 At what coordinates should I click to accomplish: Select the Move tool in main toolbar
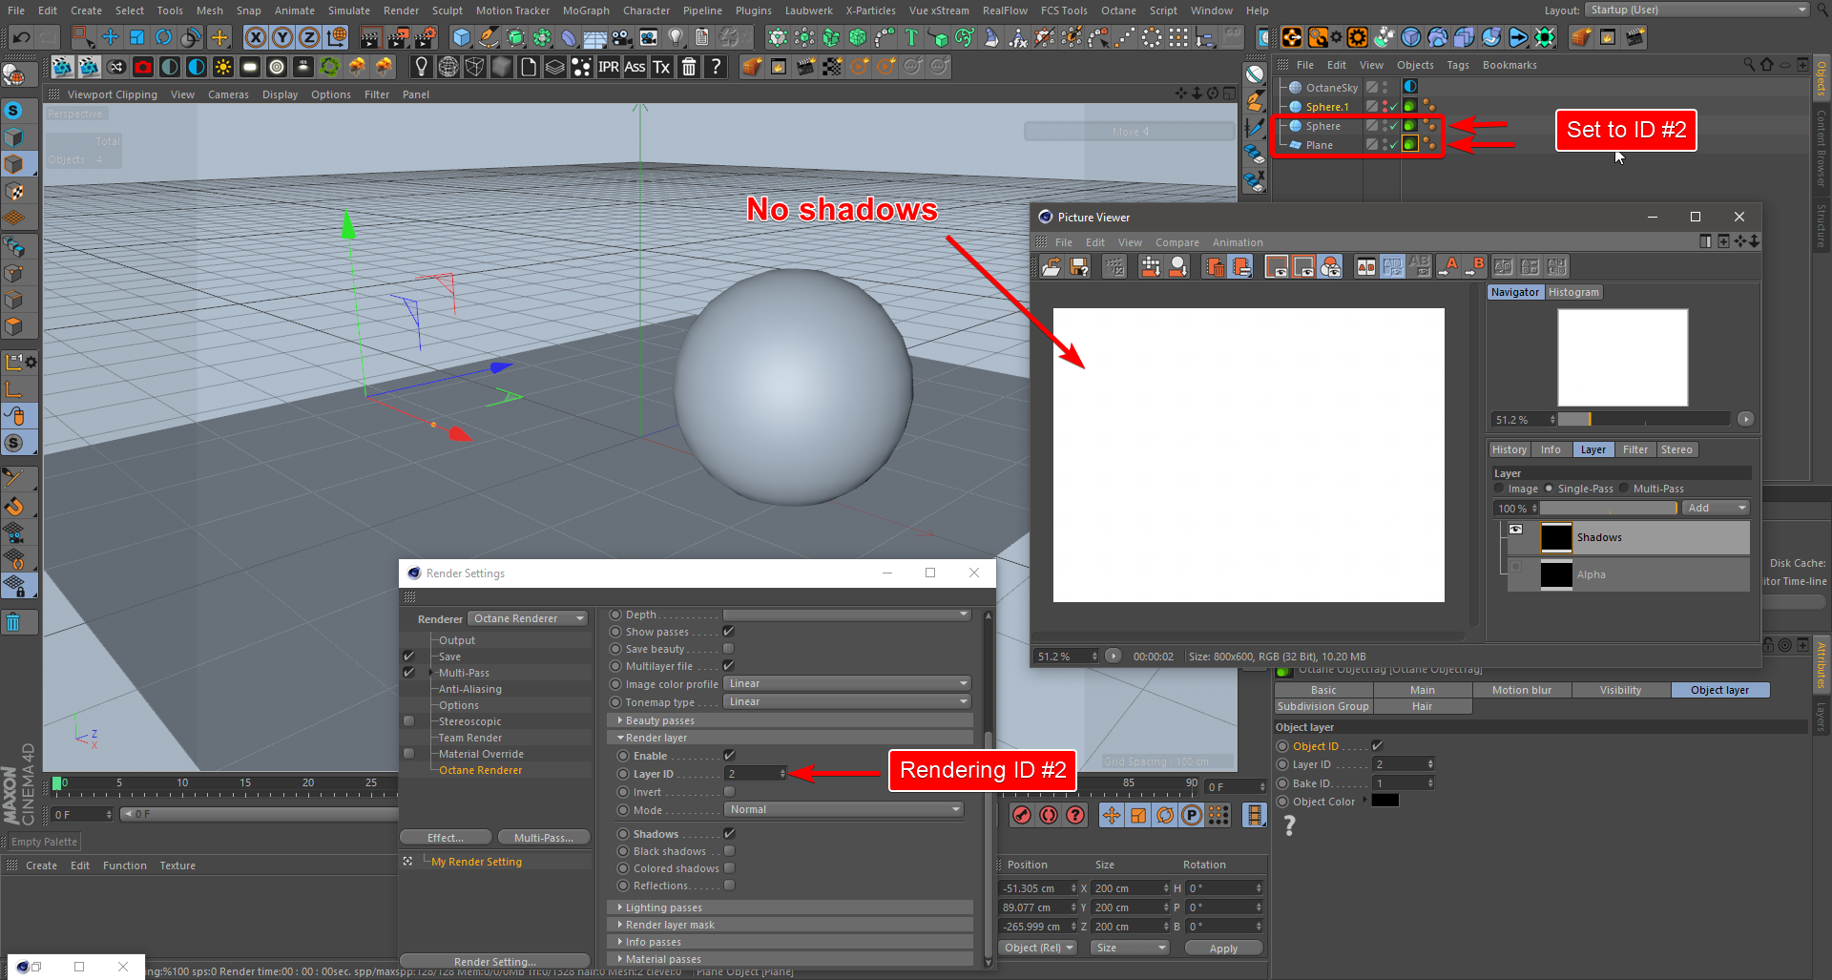tap(111, 38)
